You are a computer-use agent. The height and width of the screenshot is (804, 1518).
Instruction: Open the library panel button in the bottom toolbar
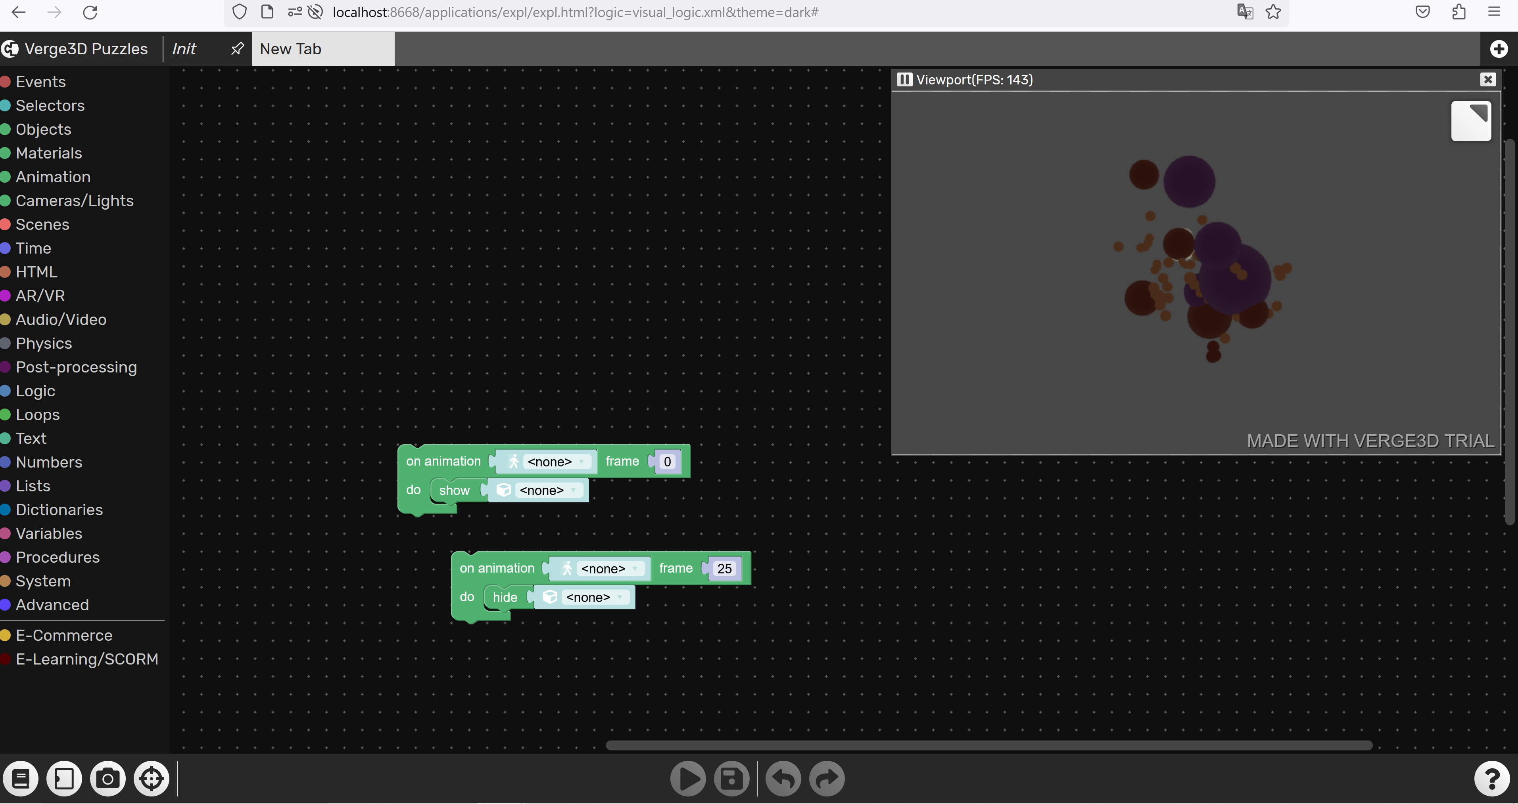pos(21,779)
